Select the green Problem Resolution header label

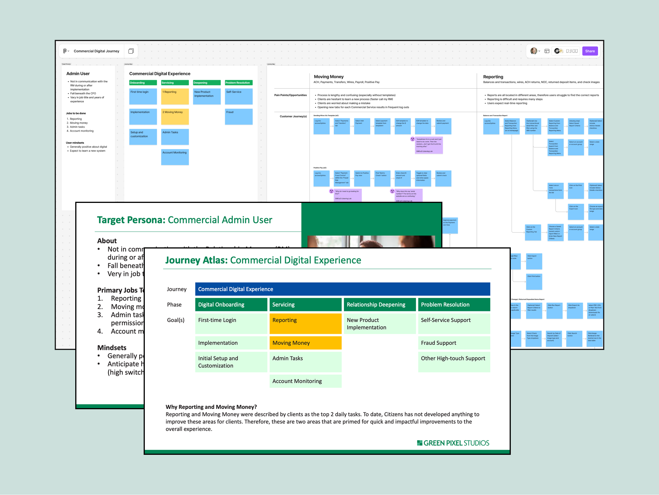tap(239, 83)
